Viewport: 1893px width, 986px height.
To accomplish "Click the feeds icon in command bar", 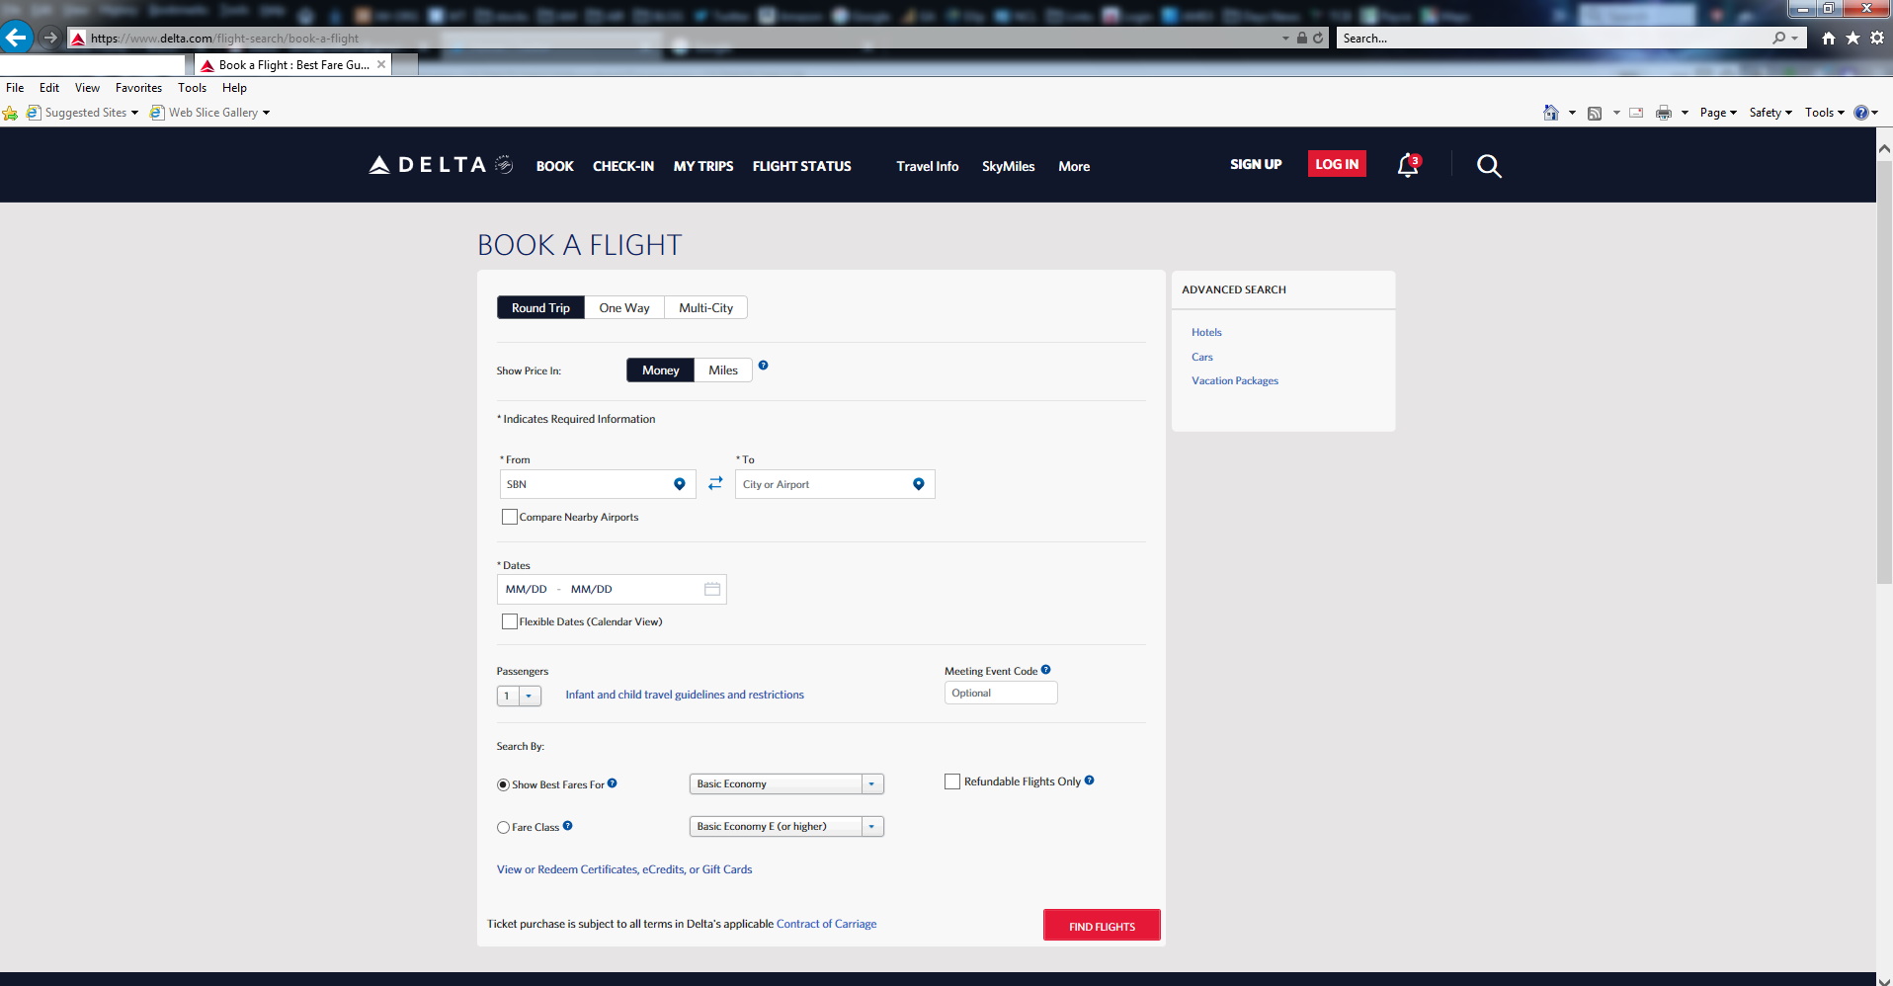I will coord(1594,113).
